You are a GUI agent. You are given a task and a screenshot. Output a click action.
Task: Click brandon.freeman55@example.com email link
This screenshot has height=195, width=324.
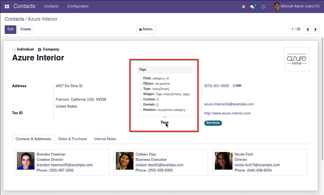65,165
